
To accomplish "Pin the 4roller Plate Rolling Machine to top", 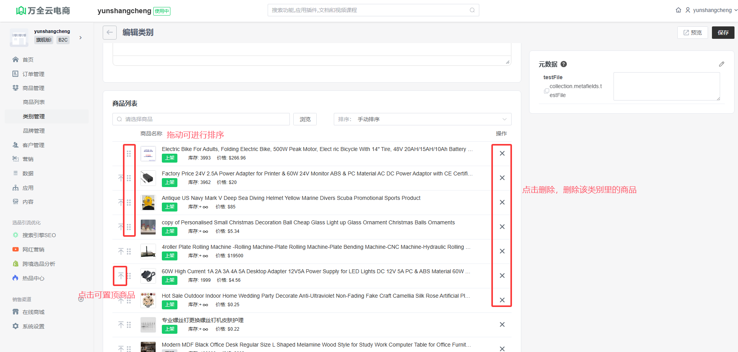I will (x=121, y=251).
